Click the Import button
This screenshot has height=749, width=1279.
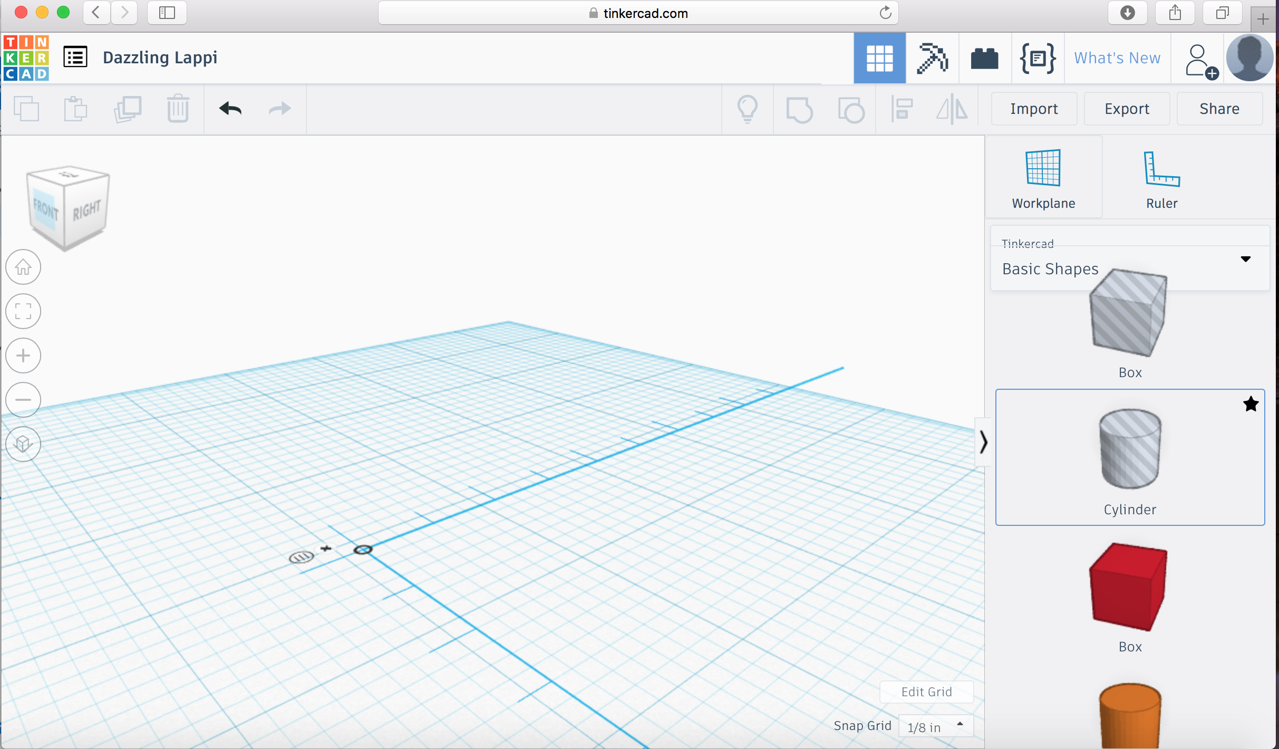tap(1034, 109)
